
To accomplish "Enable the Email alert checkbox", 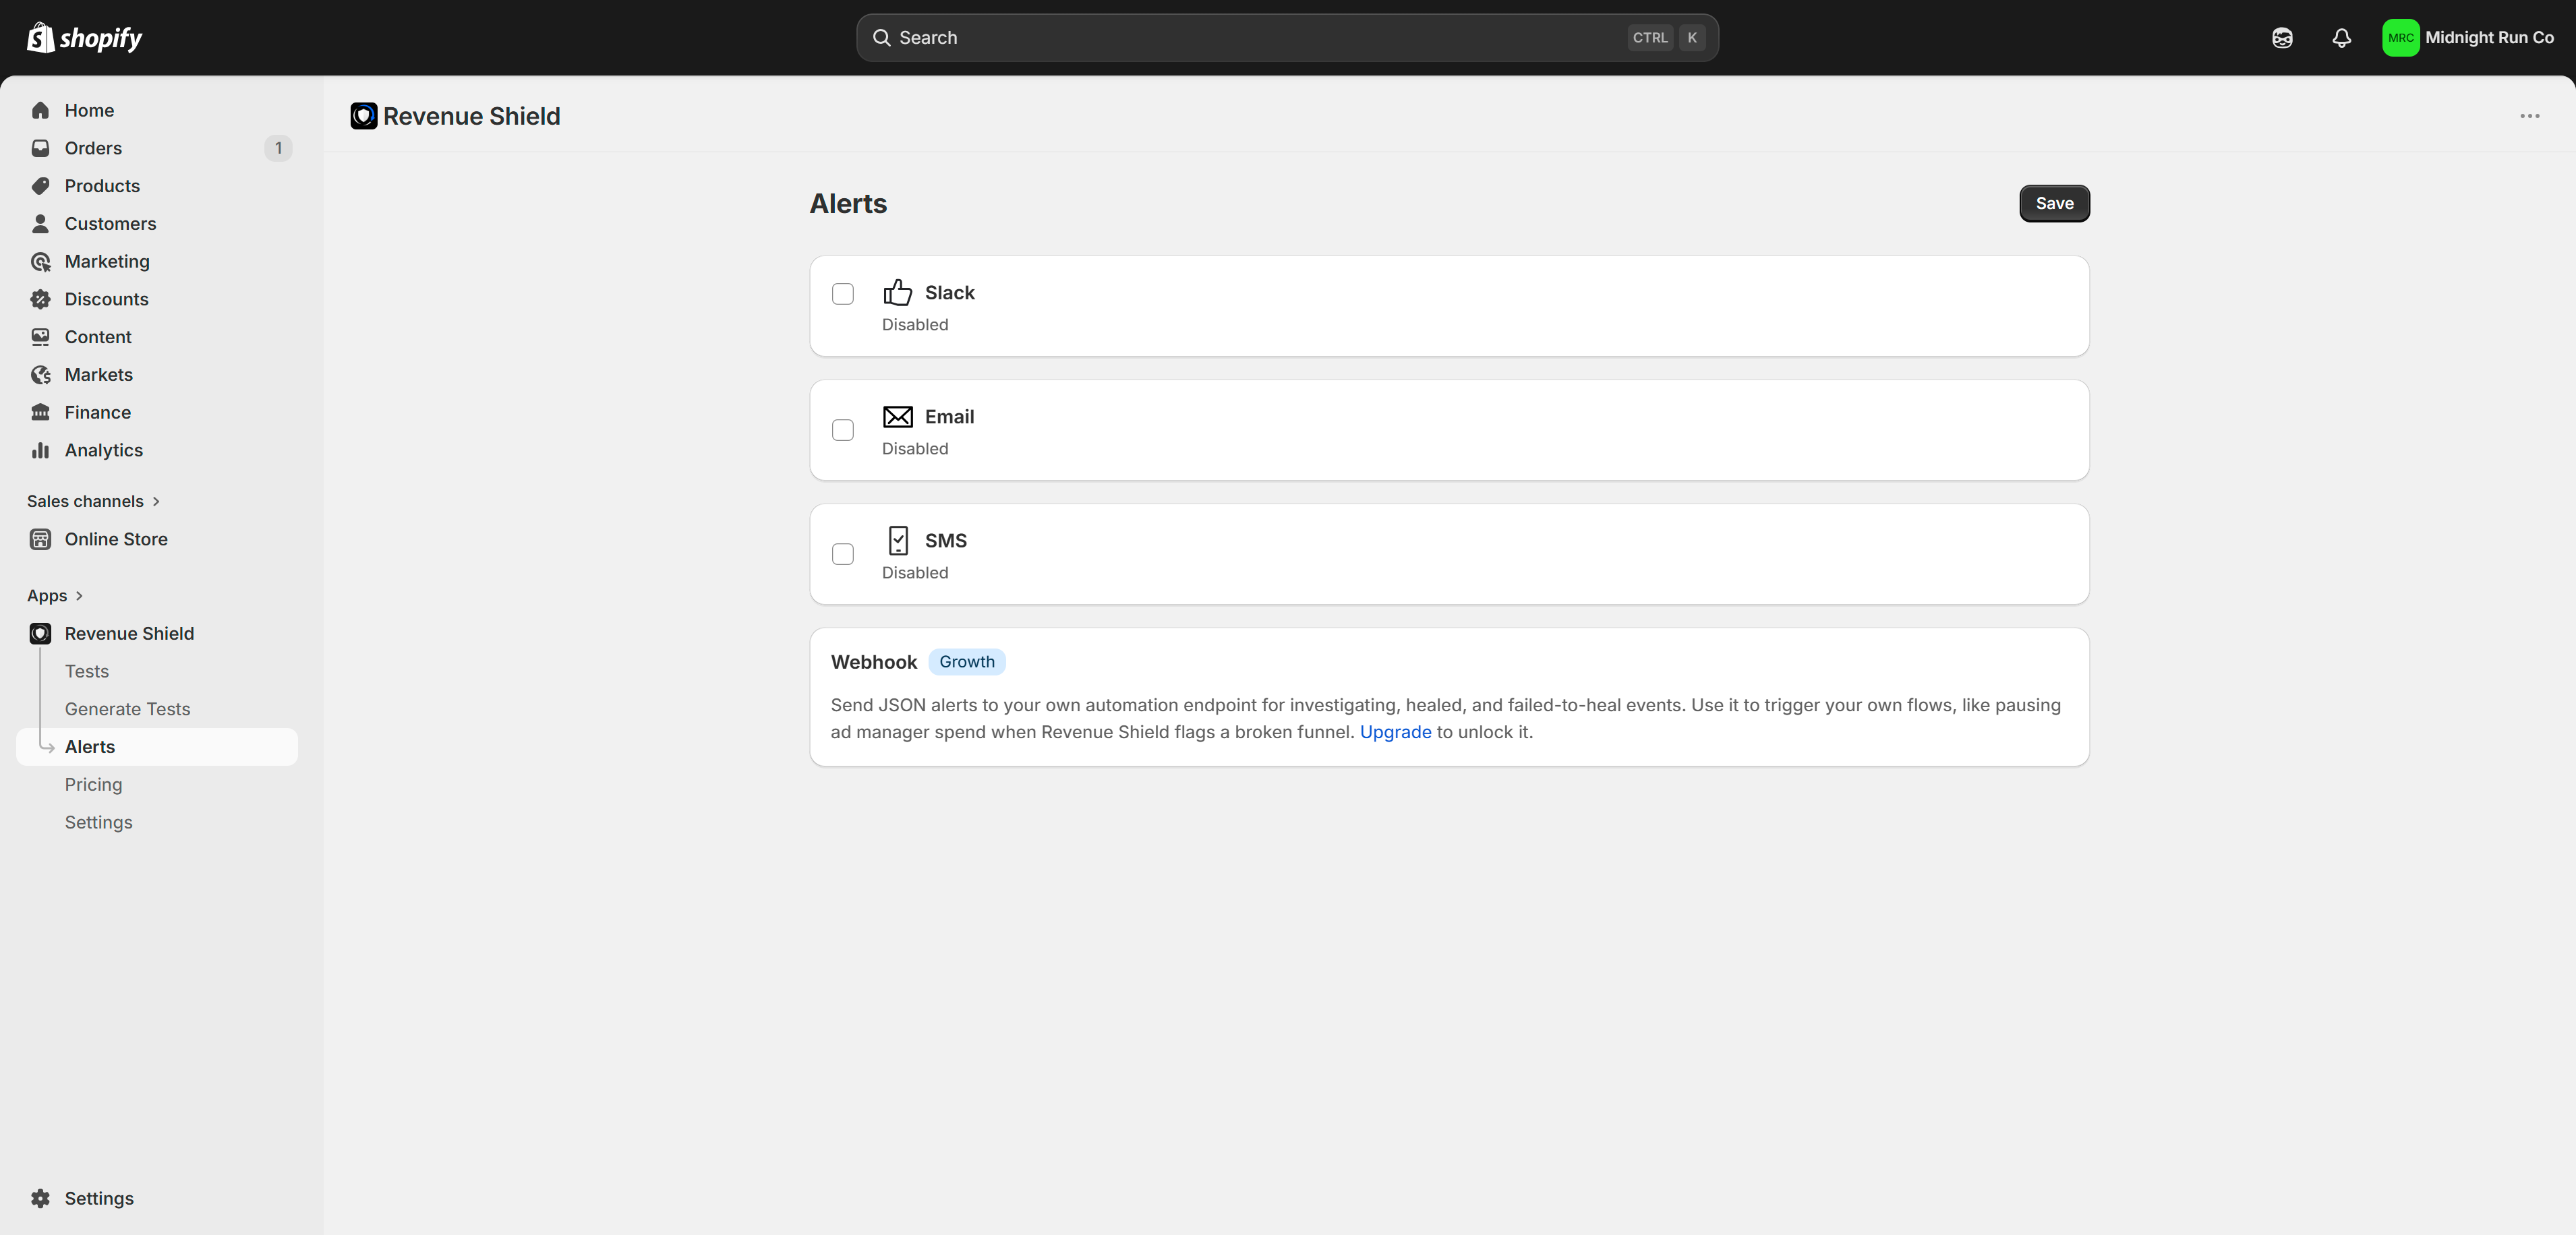I will [x=843, y=429].
